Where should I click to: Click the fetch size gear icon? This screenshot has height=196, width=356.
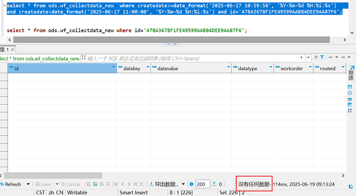point(191,184)
